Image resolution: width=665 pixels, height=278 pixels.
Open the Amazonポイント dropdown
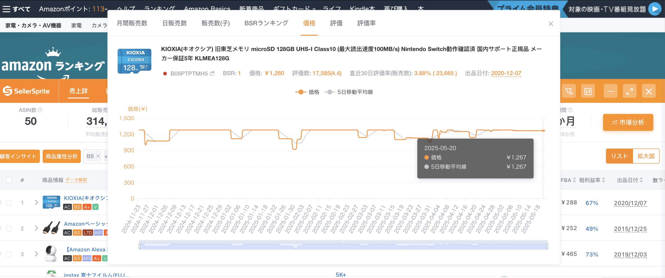click(74, 9)
